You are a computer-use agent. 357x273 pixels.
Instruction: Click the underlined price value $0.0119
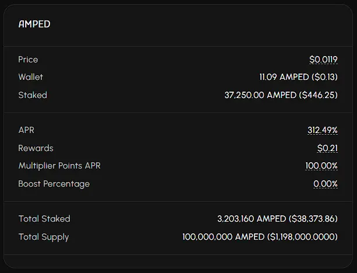pos(323,60)
